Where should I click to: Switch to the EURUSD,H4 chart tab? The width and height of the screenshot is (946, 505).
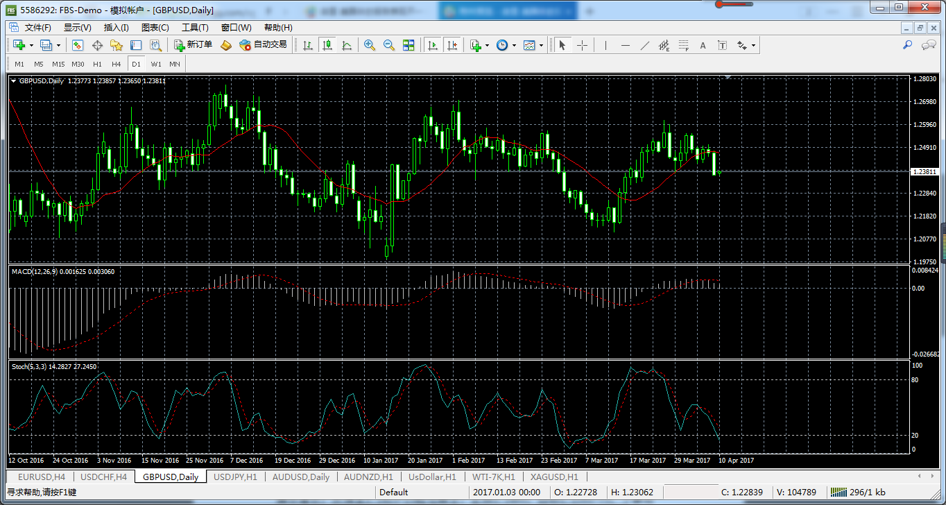pos(42,477)
